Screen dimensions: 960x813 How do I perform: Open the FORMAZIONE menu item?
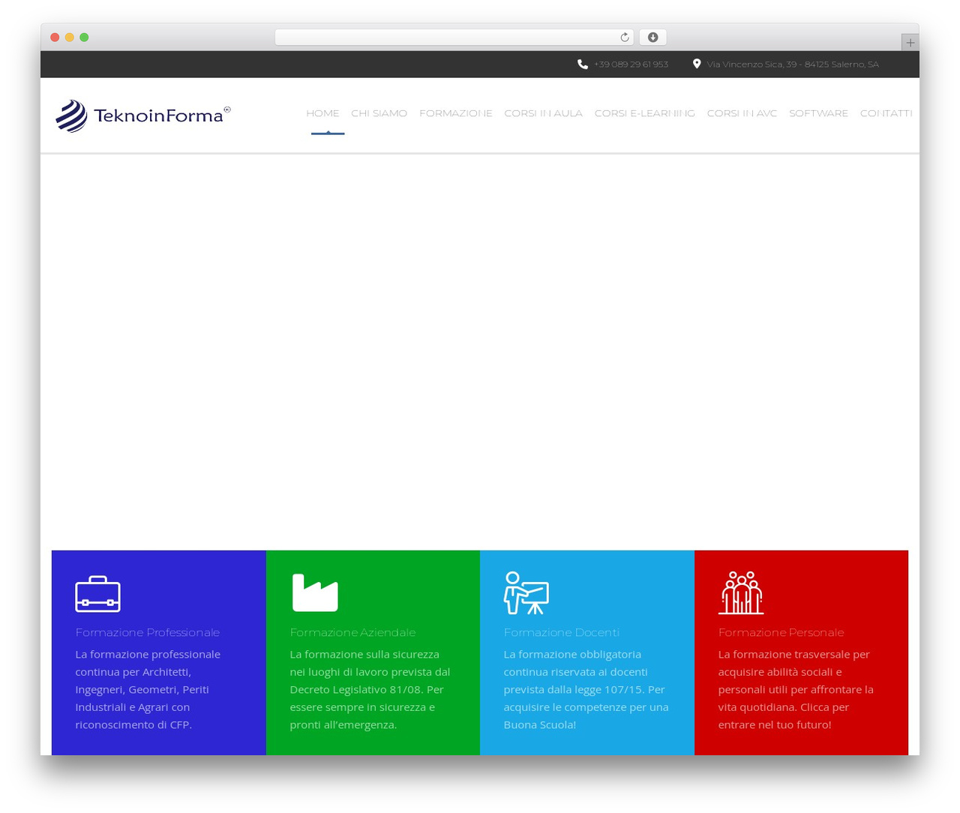click(x=455, y=113)
